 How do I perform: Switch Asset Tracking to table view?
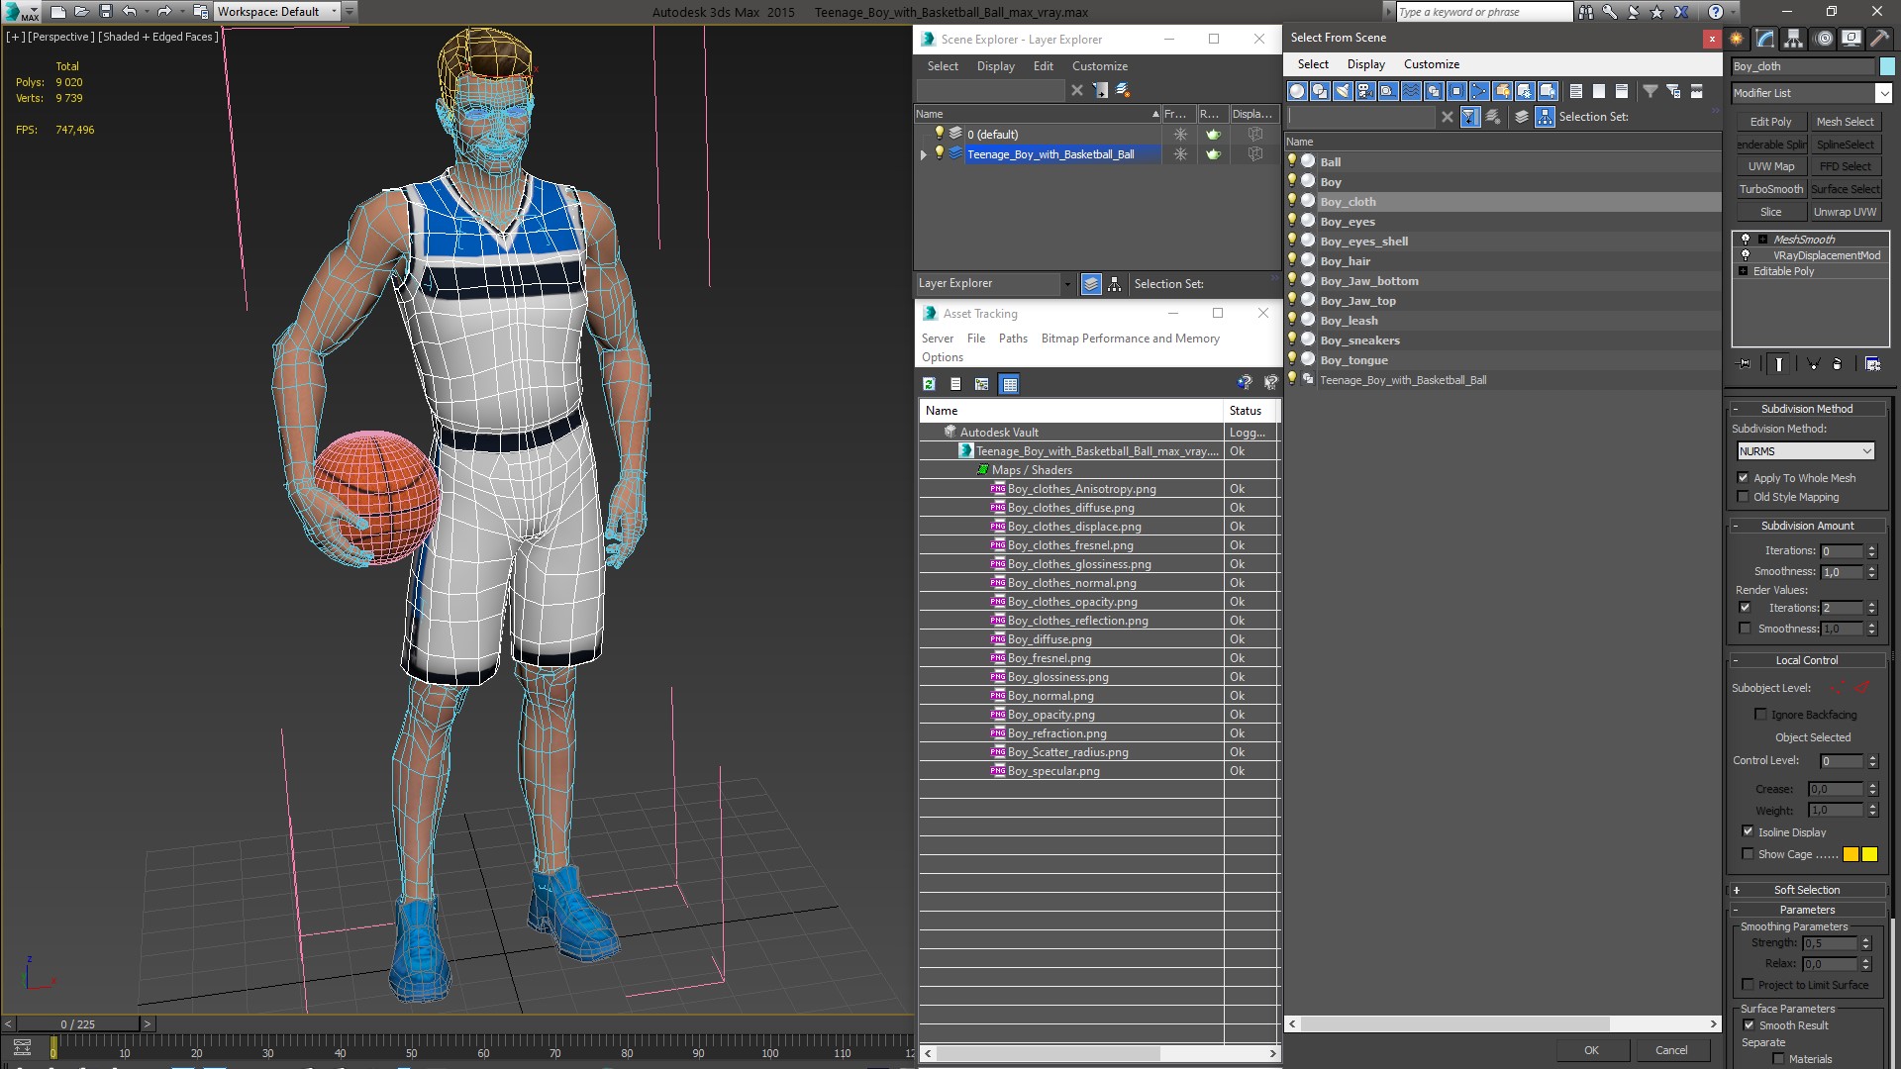(x=1009, y=384)
